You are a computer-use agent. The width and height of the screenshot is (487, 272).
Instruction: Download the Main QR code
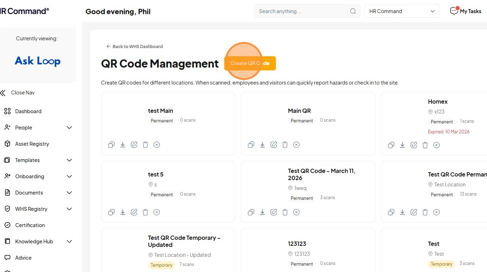tap(262, 145)
